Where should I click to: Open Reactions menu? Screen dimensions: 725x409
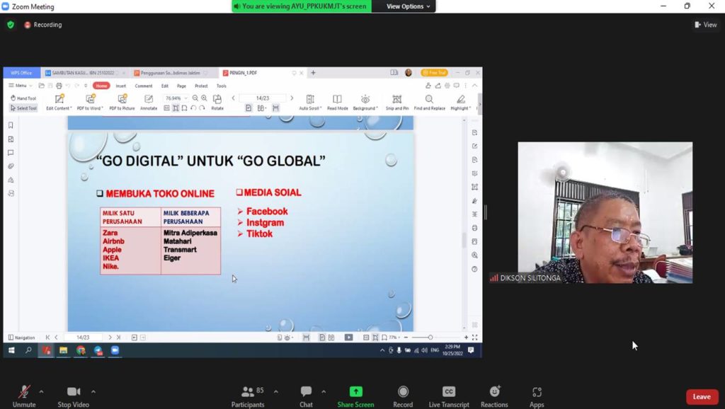coord(493,396)
